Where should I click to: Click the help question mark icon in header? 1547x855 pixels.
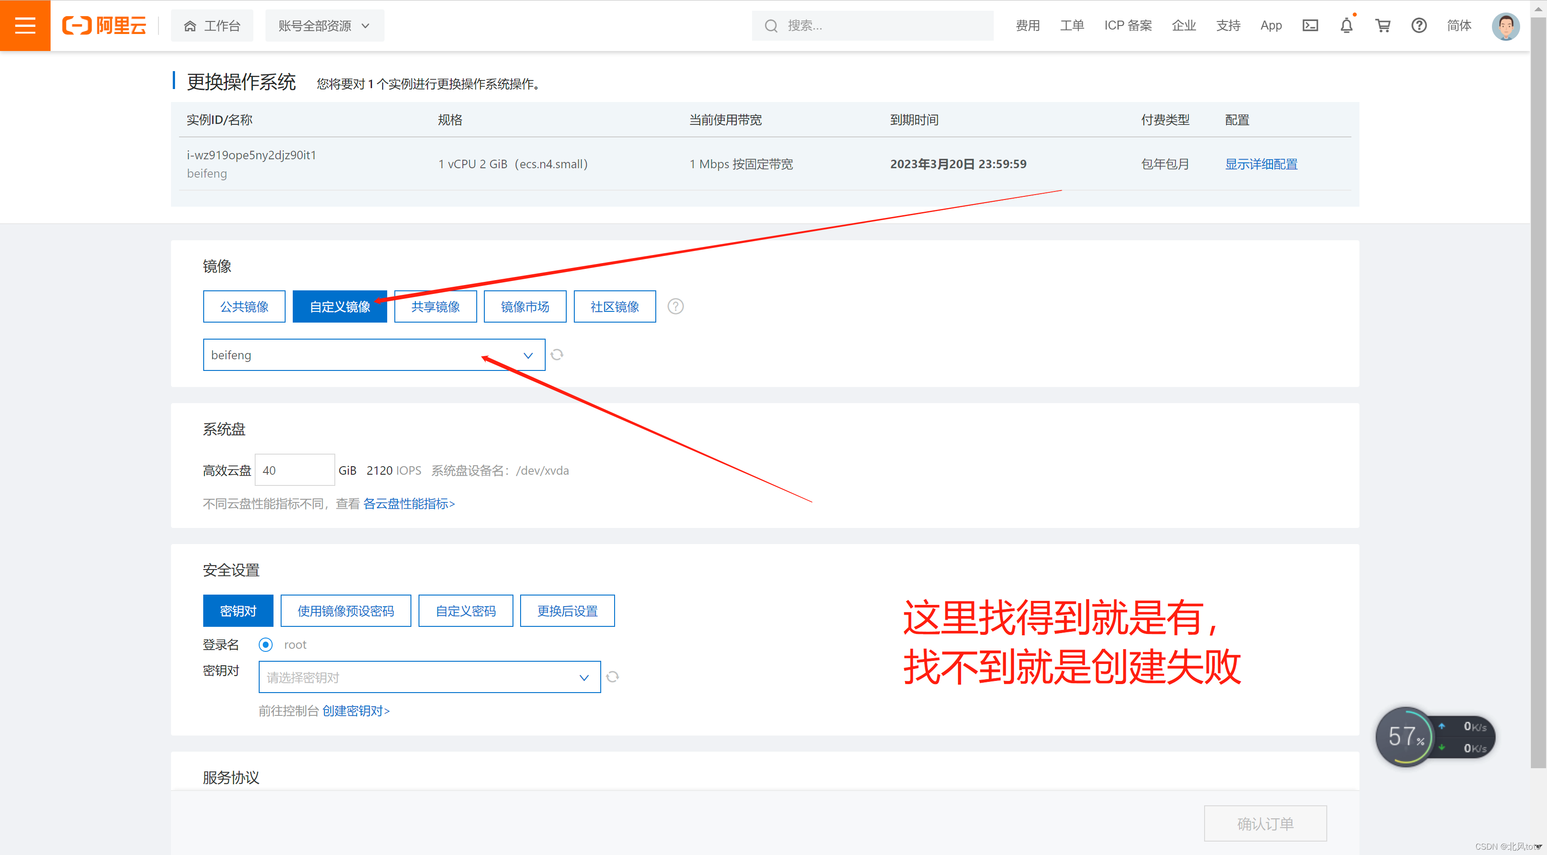tap(1419, 25)
